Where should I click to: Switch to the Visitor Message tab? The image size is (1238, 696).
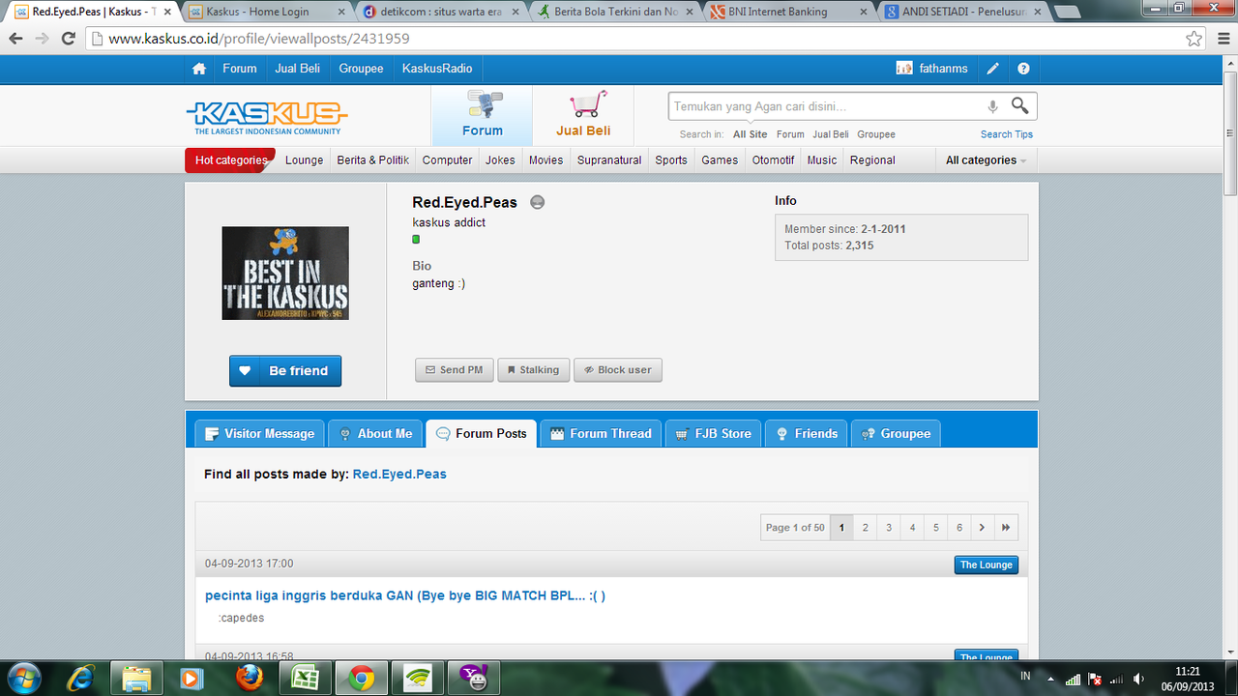pos(258,433)
